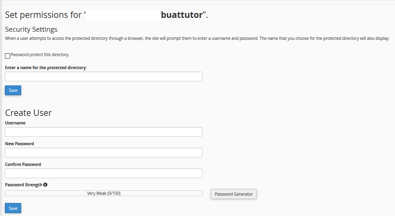This screenshot has height=216, width=395.
Task: Click the Create User heading
Action: 29,113
